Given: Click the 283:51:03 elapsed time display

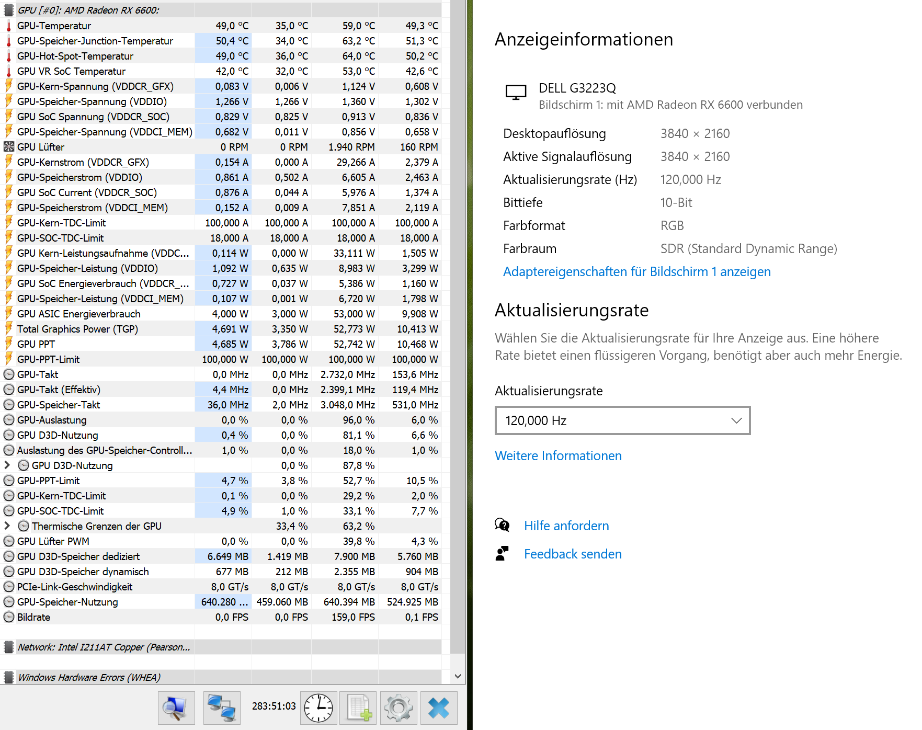Looking at the screenshot, I should (x=274, y=706).
